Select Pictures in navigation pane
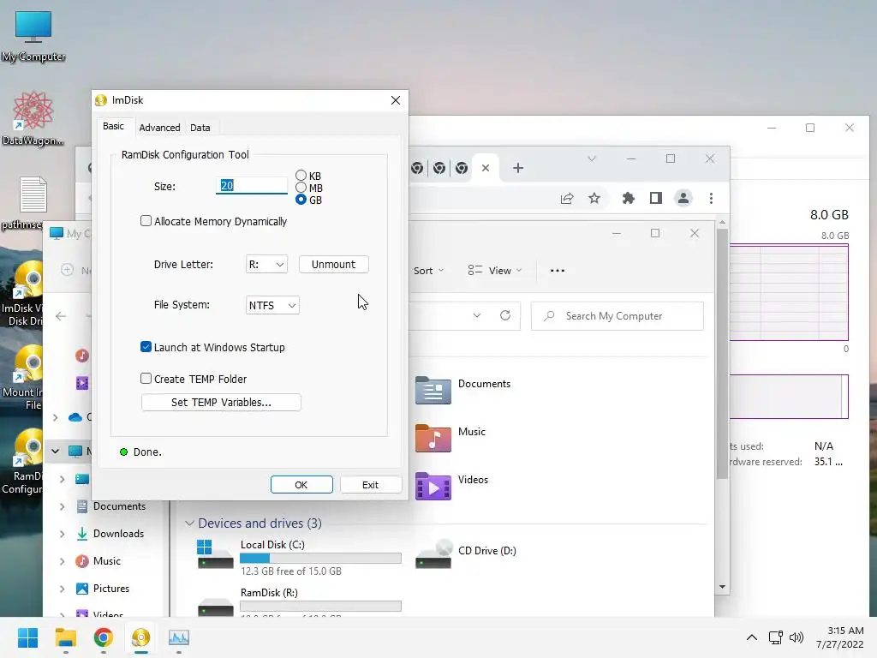This screenshot has height=658, width=877. 110,589
